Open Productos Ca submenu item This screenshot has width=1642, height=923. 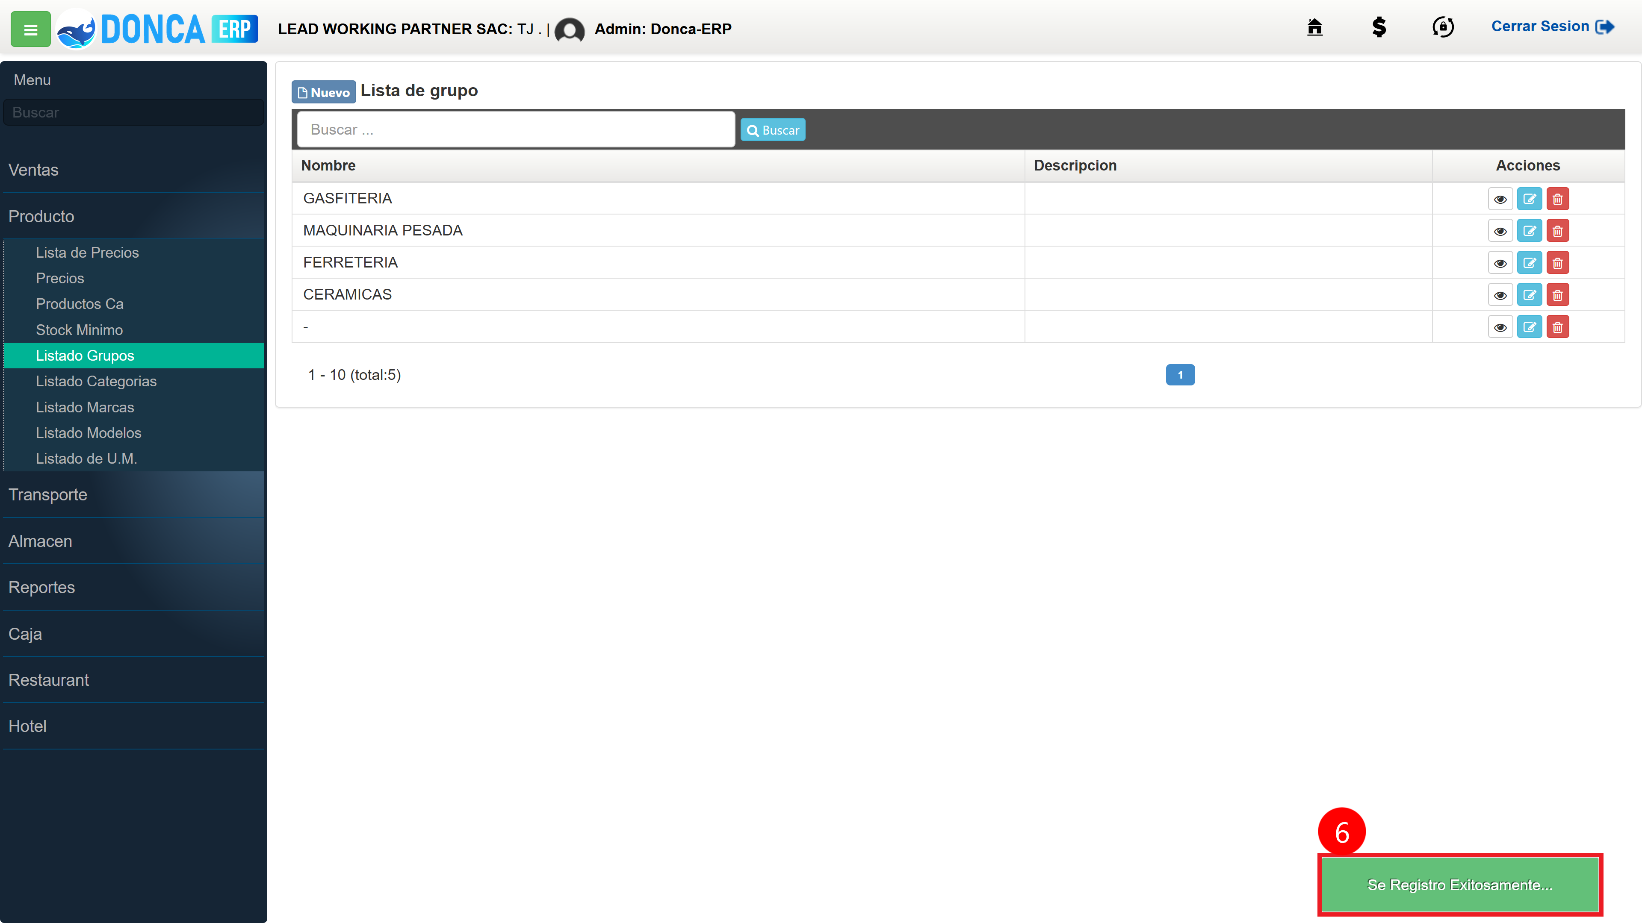point(133,304)
